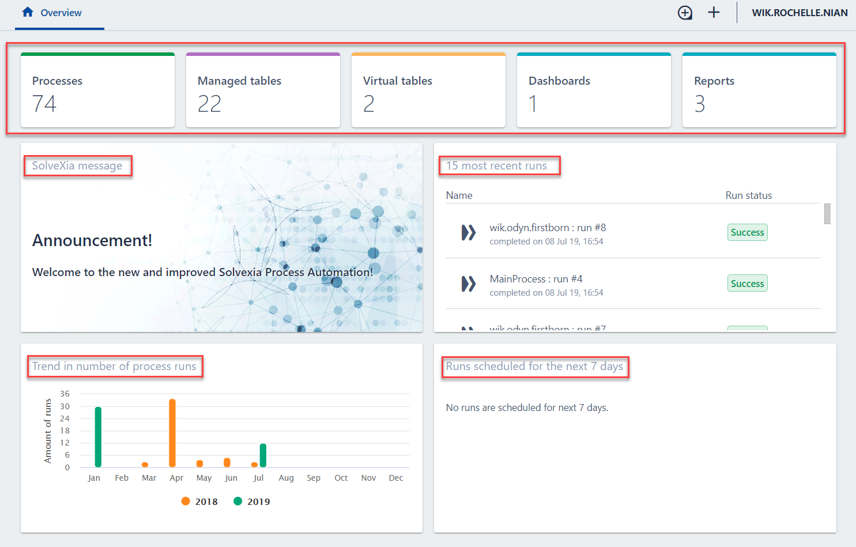Click the circled plus icon in header
Screen dimensions: 856x547
pyautogui.click(x=685, y=13)
